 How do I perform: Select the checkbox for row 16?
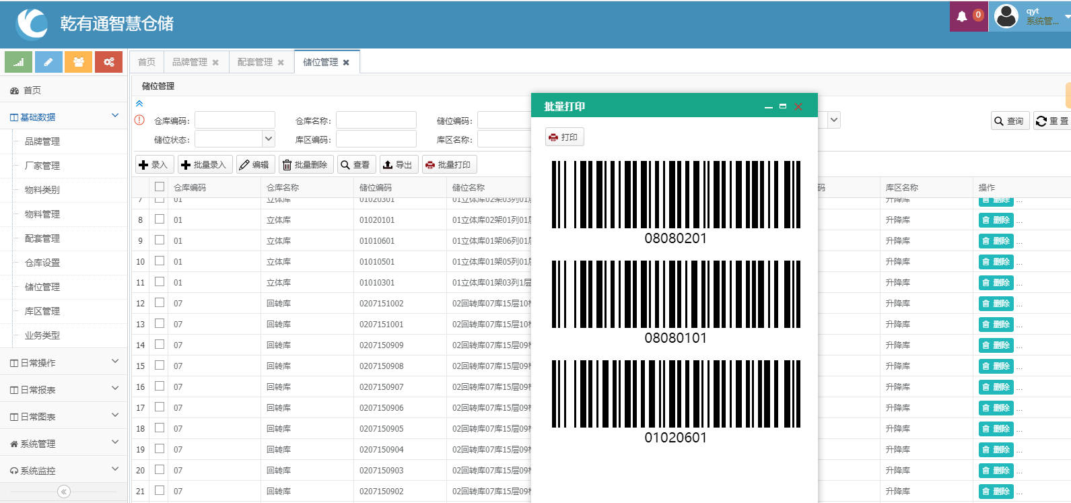click(160, 387)
